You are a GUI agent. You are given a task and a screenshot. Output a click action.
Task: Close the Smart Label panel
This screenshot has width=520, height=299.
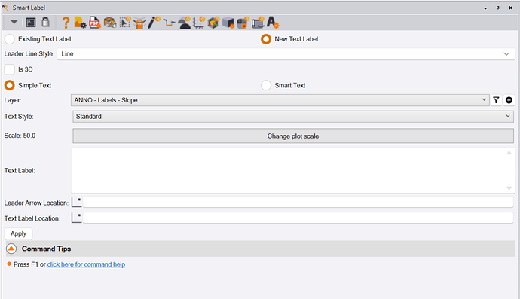pos(511,8)
